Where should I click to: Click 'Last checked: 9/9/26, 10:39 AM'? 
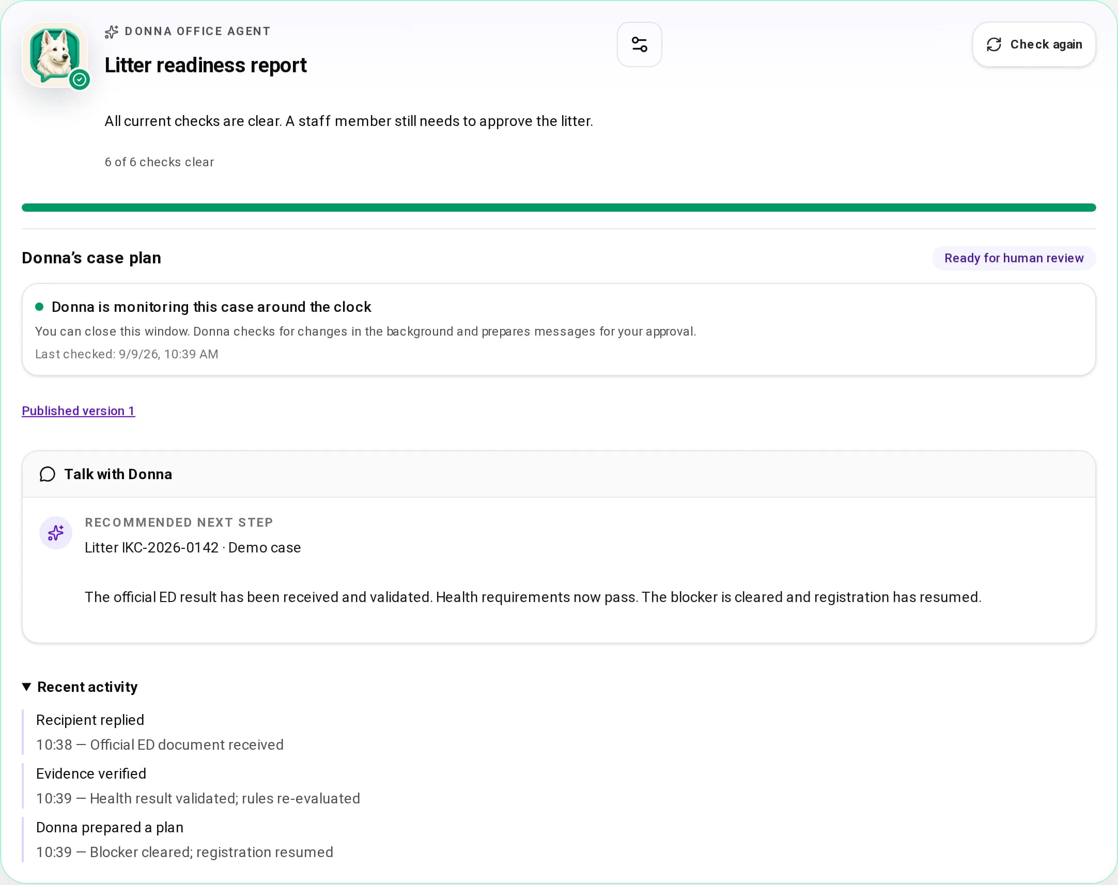point(127,354)
